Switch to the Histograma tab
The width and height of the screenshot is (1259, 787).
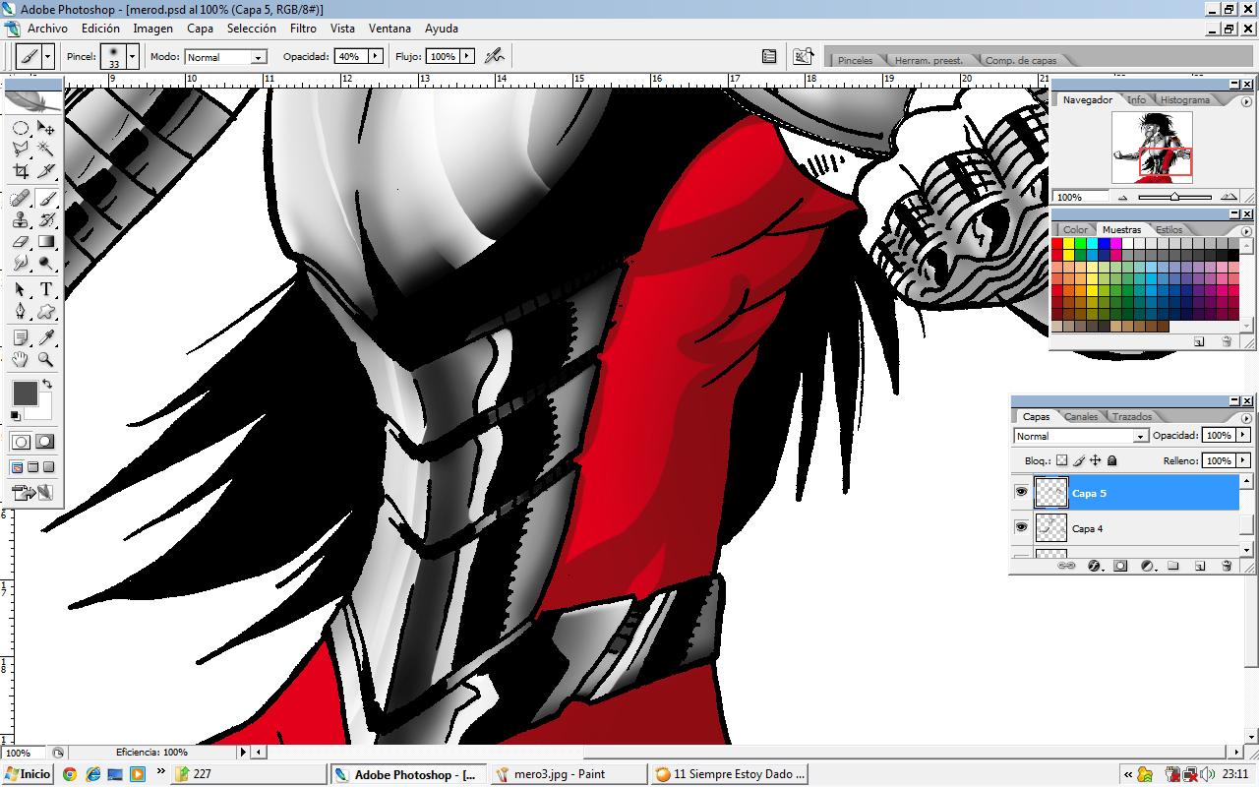point(1184,100)
